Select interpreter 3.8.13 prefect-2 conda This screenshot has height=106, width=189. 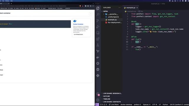pos(179,105)
